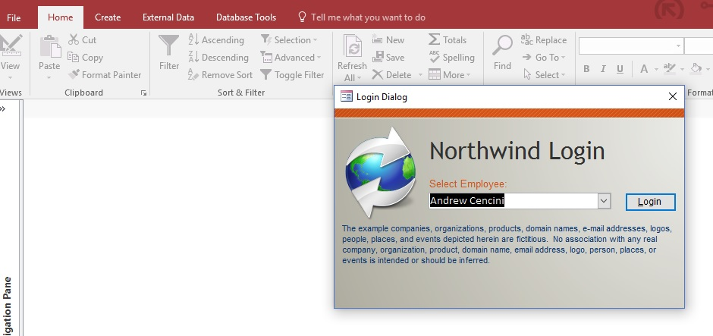The image size is (713, 336).
Task: Open the File menu
Action: click(x=14, y=17)
